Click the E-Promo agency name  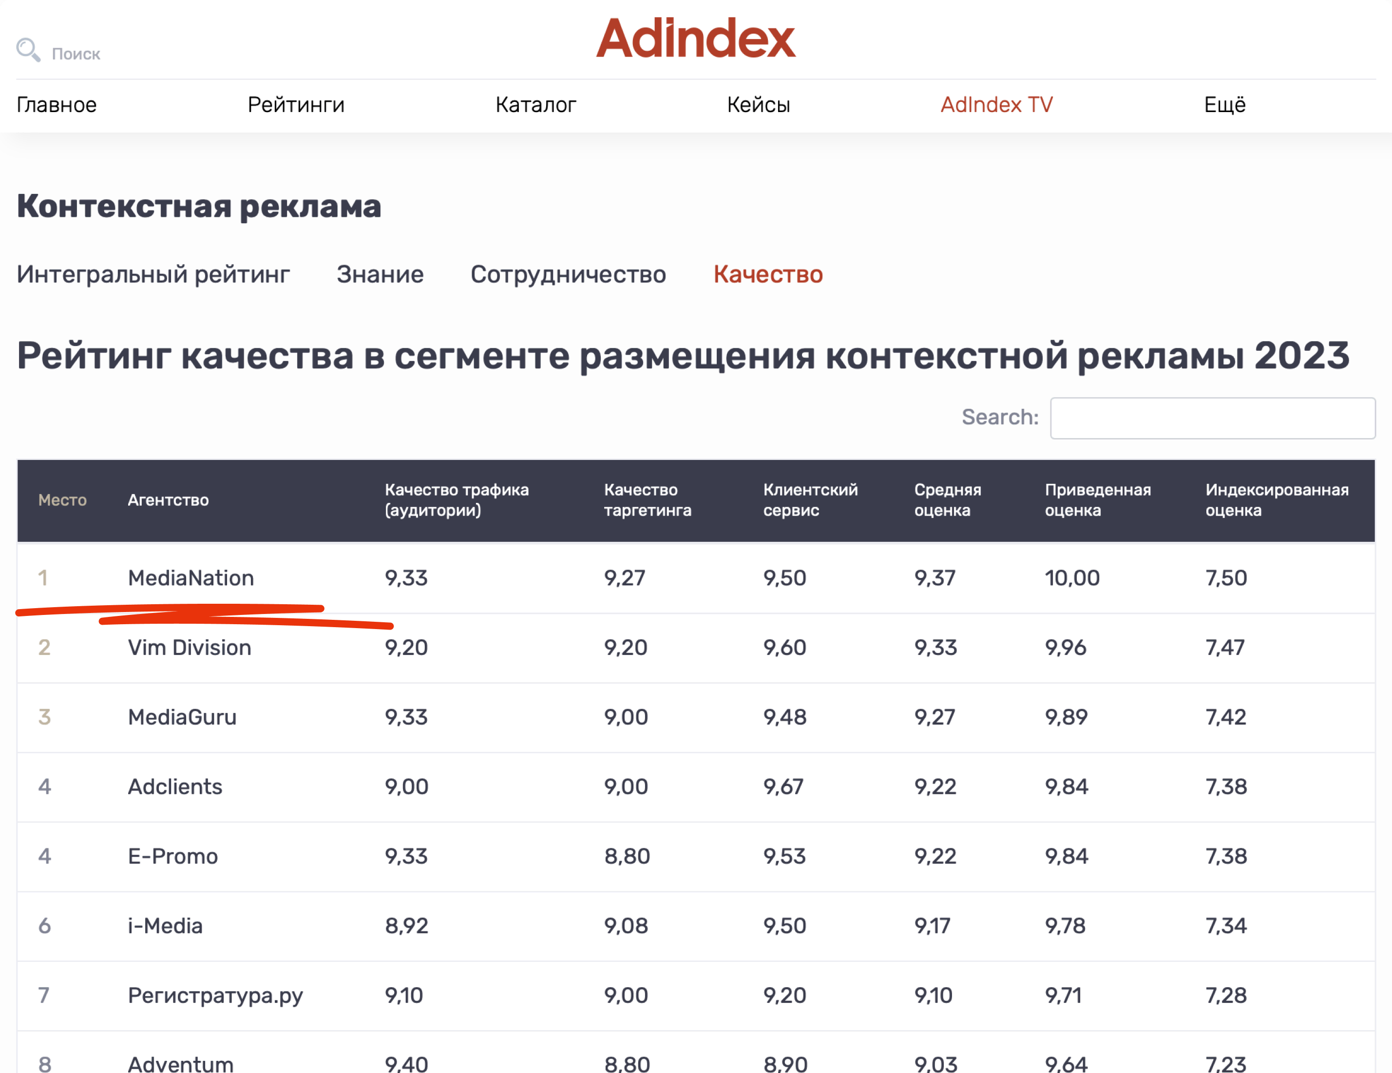click(173, 856)
